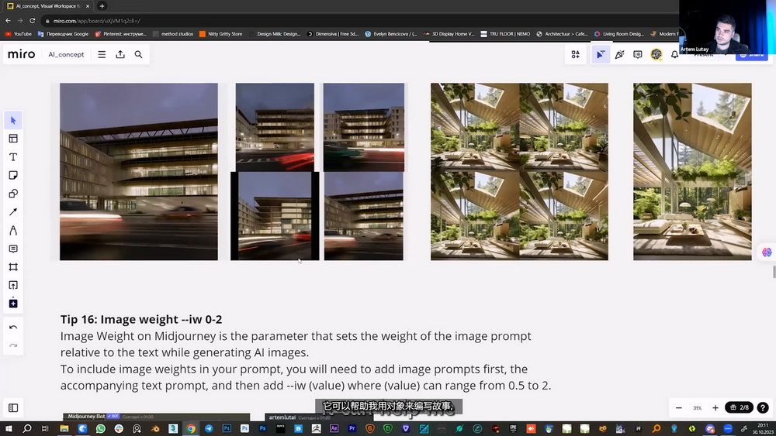Click the Miro logo
776x436 pixels.
pos(21,54)
